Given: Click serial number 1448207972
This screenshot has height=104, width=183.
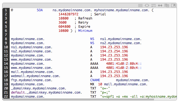Looking at the screenshot, I should 69,14.
